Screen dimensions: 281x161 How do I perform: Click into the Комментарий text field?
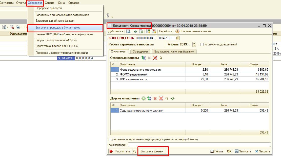tap(199, 145)
